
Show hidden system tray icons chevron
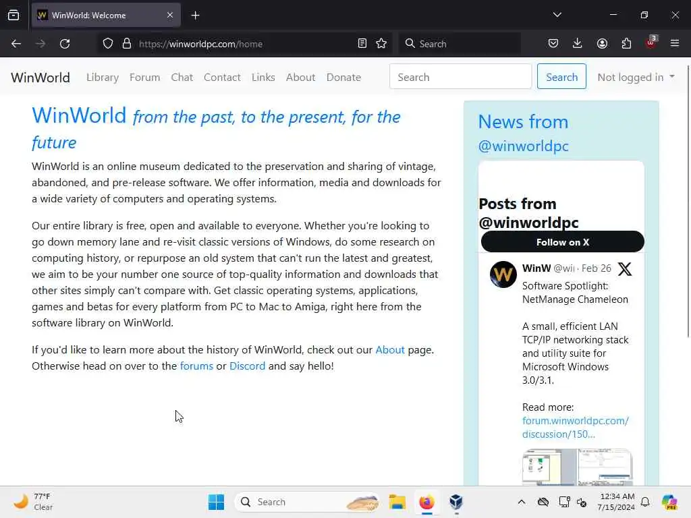522,502
